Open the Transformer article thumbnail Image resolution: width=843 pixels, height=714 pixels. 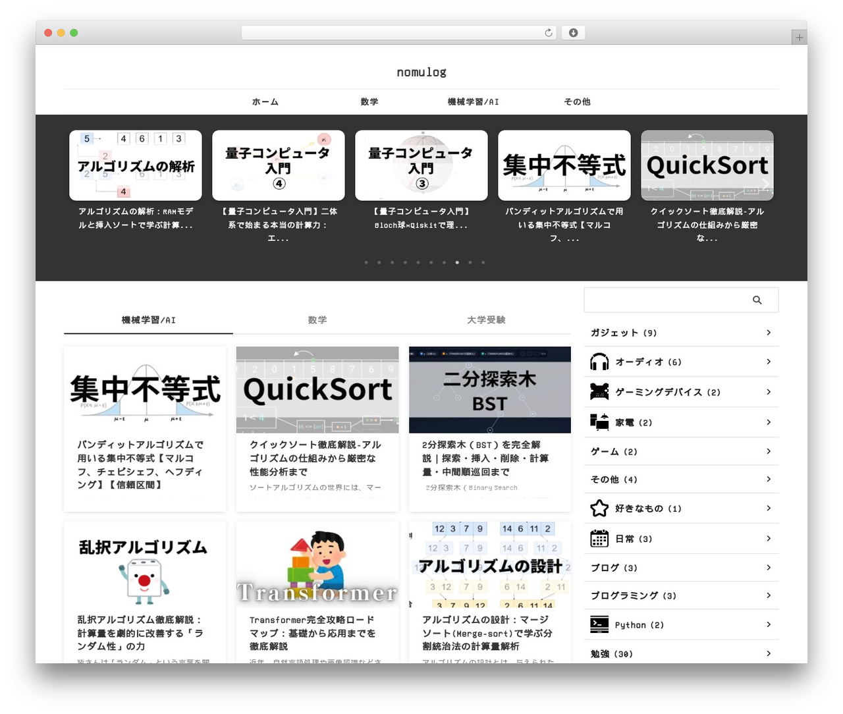[317, 564]
